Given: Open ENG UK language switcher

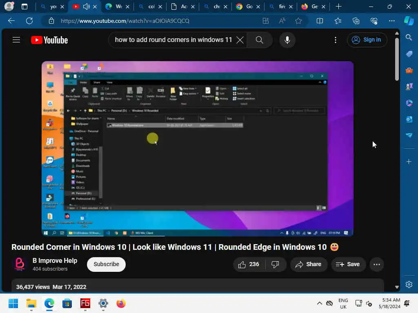Looking at the screenshot, I should 343,303.
